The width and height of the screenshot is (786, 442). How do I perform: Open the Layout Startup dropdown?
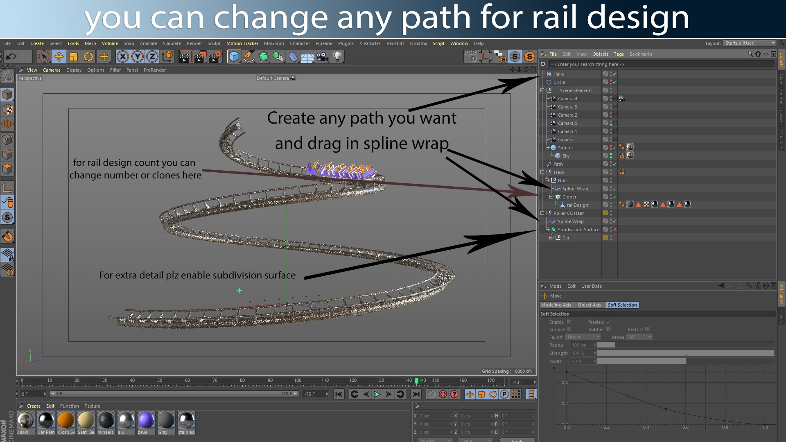pyautogui.click(x=750, y=43)
